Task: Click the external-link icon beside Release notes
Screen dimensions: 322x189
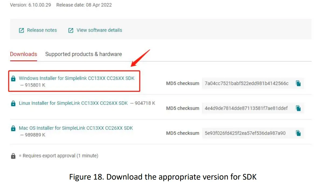Action: click(21, 30)
